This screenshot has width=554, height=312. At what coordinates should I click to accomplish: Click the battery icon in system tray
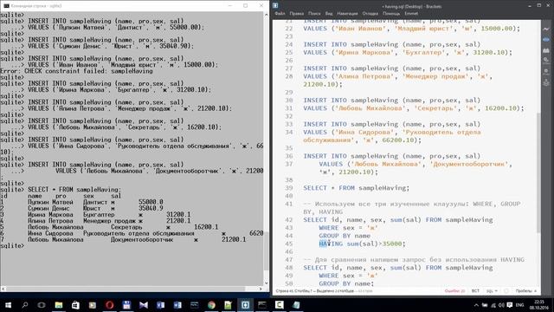click(x=485, y=305)
